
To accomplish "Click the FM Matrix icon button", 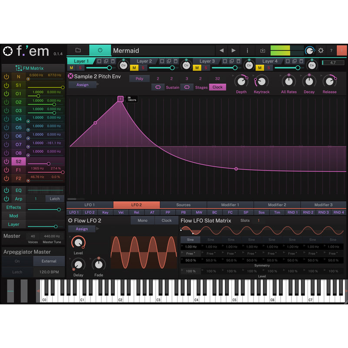I will (19, 68).
